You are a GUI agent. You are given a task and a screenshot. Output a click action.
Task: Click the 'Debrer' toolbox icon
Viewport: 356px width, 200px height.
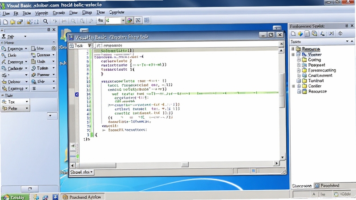[4, 82]
